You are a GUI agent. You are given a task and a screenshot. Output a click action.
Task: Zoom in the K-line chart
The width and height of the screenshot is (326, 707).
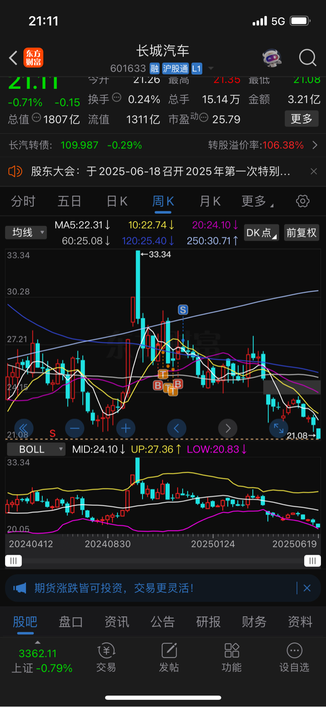(x=126, y=428)
